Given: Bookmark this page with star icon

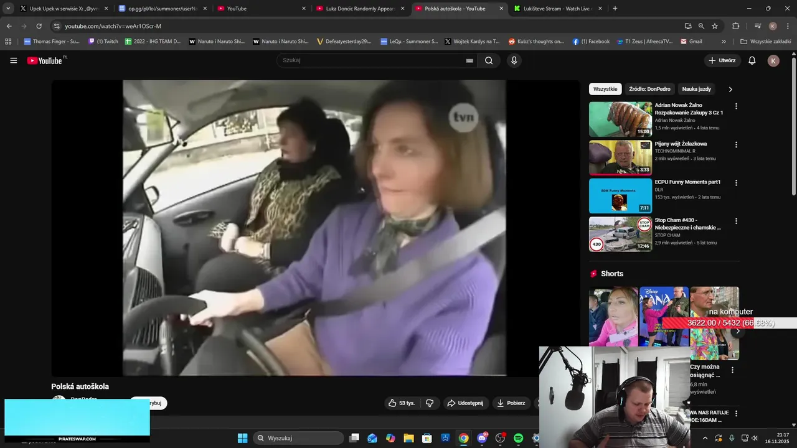Looking at the screenshot, I should pyautogui.click(x=715, y=26).
